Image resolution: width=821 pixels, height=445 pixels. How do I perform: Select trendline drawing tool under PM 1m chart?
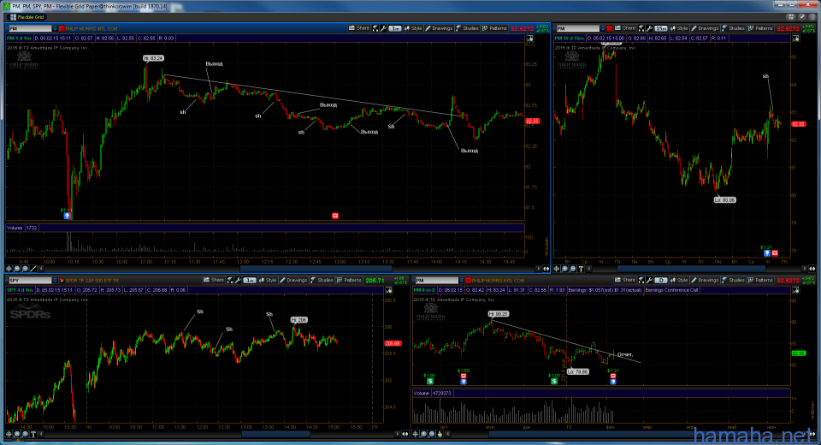coord(33,269)
